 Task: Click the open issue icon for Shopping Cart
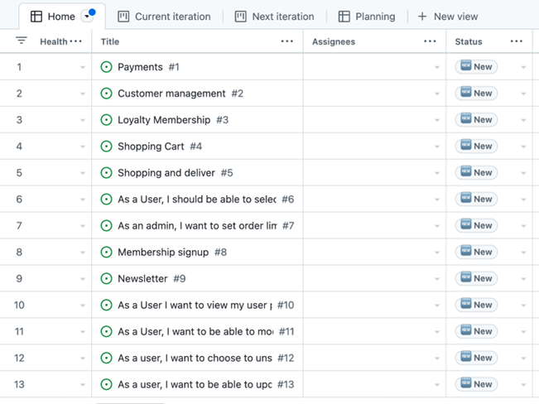(106, 147)
